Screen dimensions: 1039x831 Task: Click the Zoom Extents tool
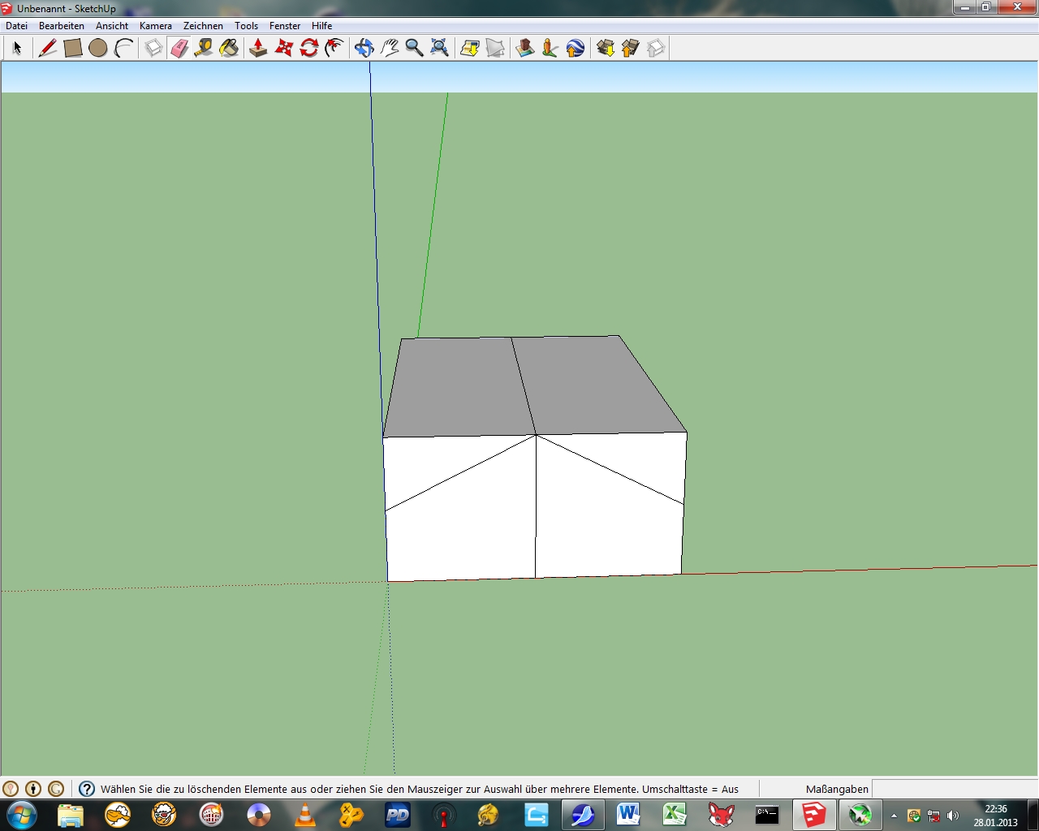point(439,48)
